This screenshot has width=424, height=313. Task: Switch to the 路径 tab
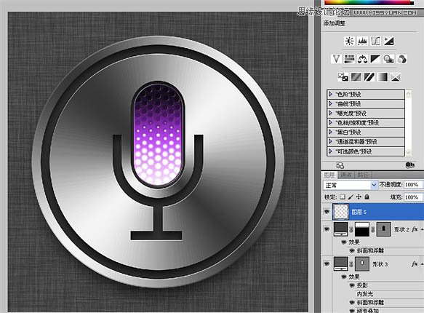click(x=363, y=175)
